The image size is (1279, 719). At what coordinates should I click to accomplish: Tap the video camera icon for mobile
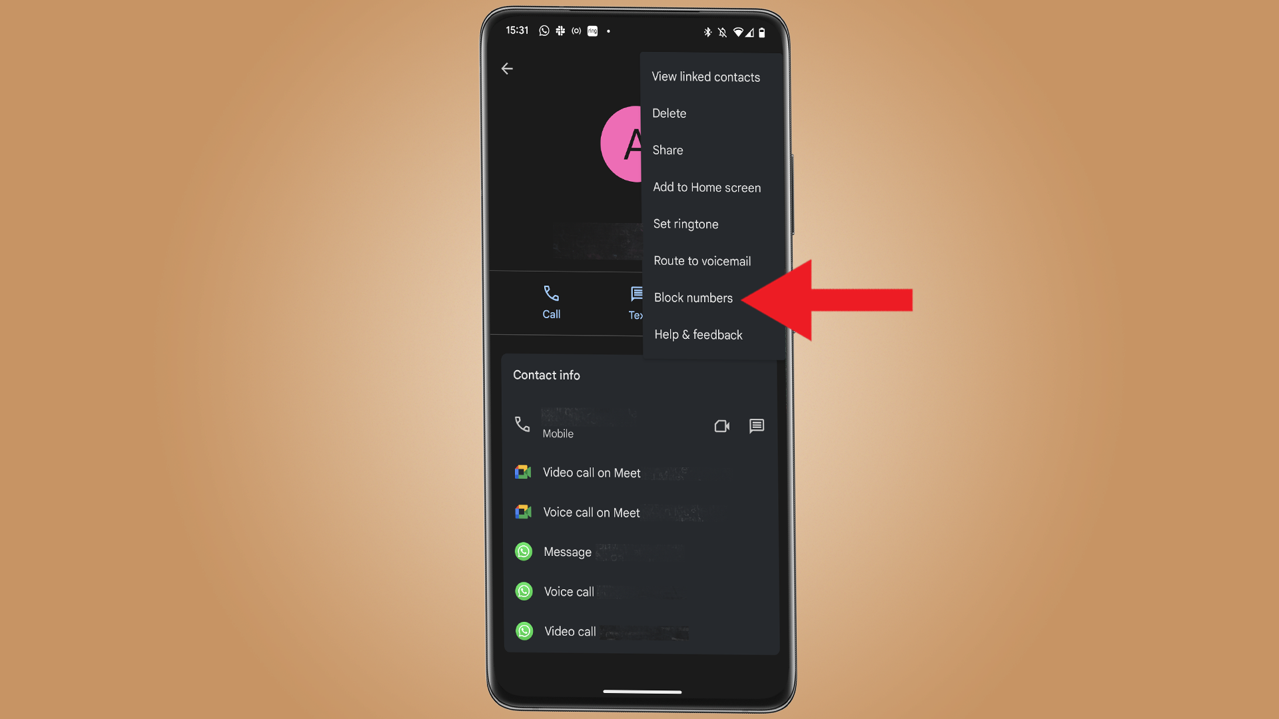(720, 426)
